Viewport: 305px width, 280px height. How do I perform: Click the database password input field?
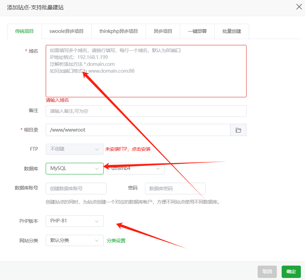tap(175, 188)
